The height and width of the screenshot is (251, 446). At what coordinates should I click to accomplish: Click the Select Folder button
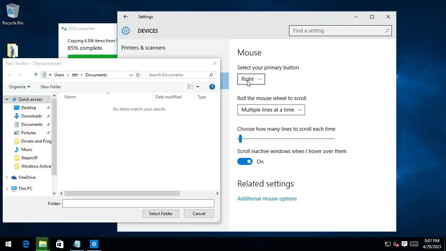(x=161, y=214)
